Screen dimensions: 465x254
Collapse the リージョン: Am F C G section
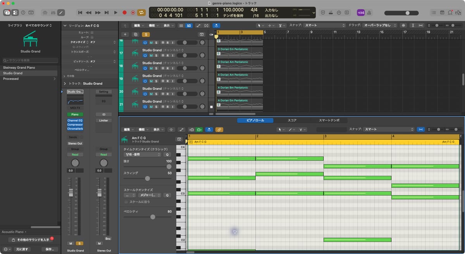[x=65, y=26]
